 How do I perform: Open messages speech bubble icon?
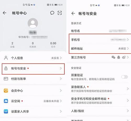52,13
